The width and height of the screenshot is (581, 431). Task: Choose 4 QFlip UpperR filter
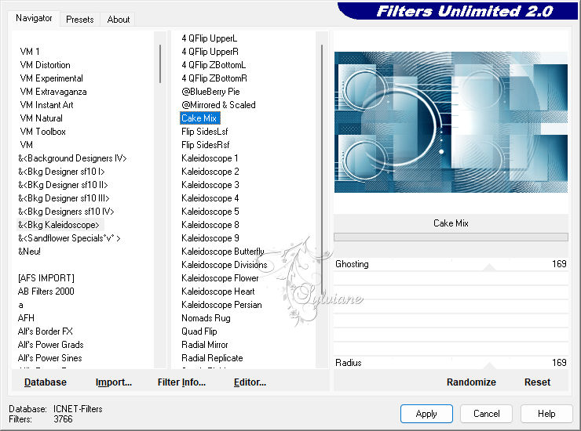click(x=210, y=52)
